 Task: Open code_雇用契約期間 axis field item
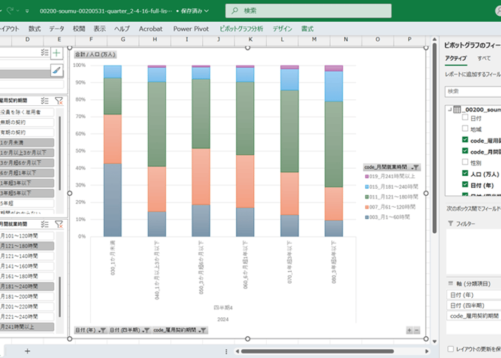click(x=474, y=316)
